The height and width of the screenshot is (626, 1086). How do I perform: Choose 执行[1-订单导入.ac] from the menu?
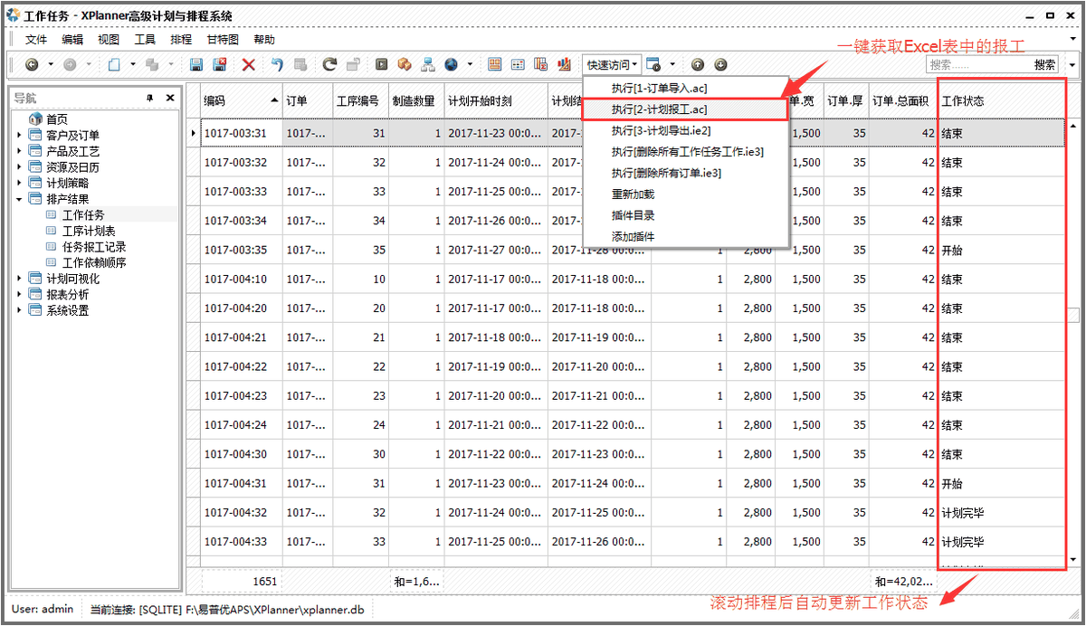(685, 88)
